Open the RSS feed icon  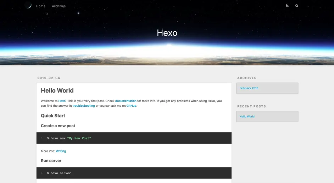[287, 6]
